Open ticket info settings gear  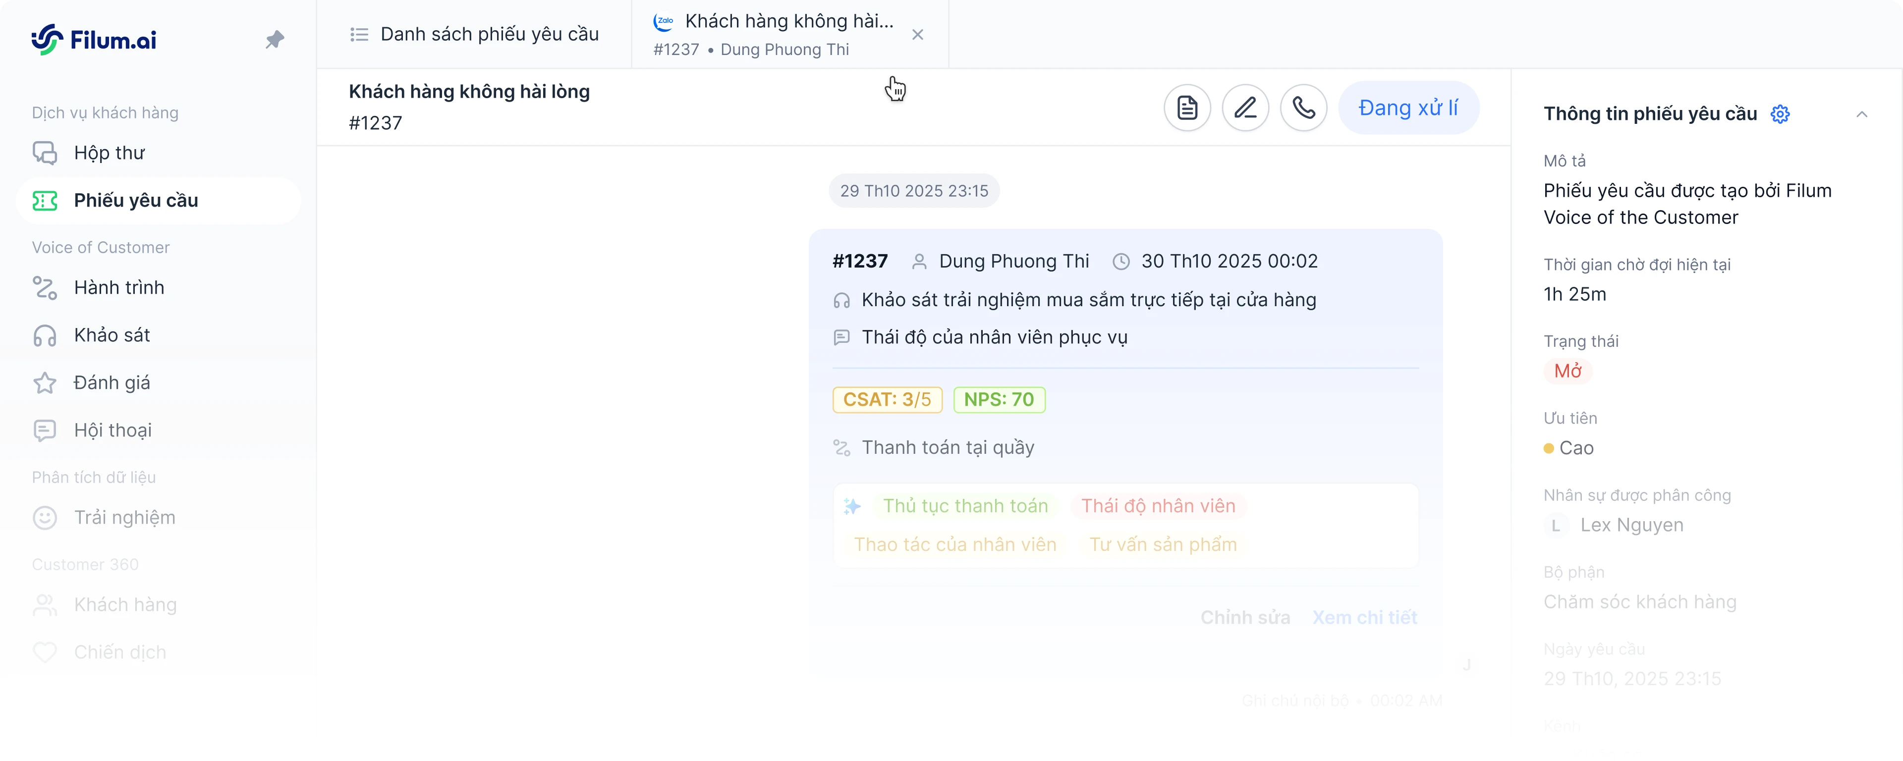[x=1781, y=114]
